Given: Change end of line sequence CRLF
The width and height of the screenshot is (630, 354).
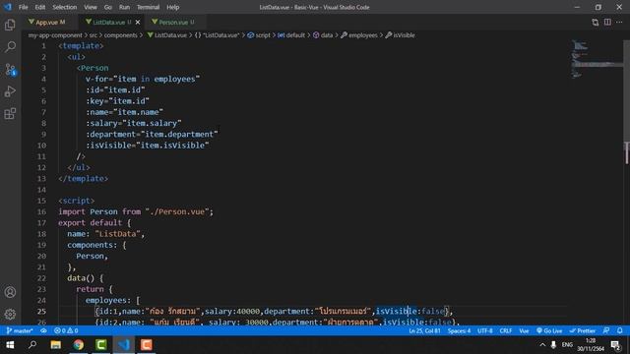Looking at the screenshot, I should tap(505, 330).
